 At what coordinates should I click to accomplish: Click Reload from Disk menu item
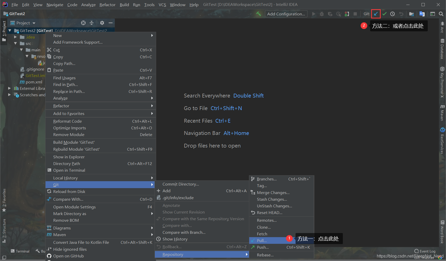101,191
